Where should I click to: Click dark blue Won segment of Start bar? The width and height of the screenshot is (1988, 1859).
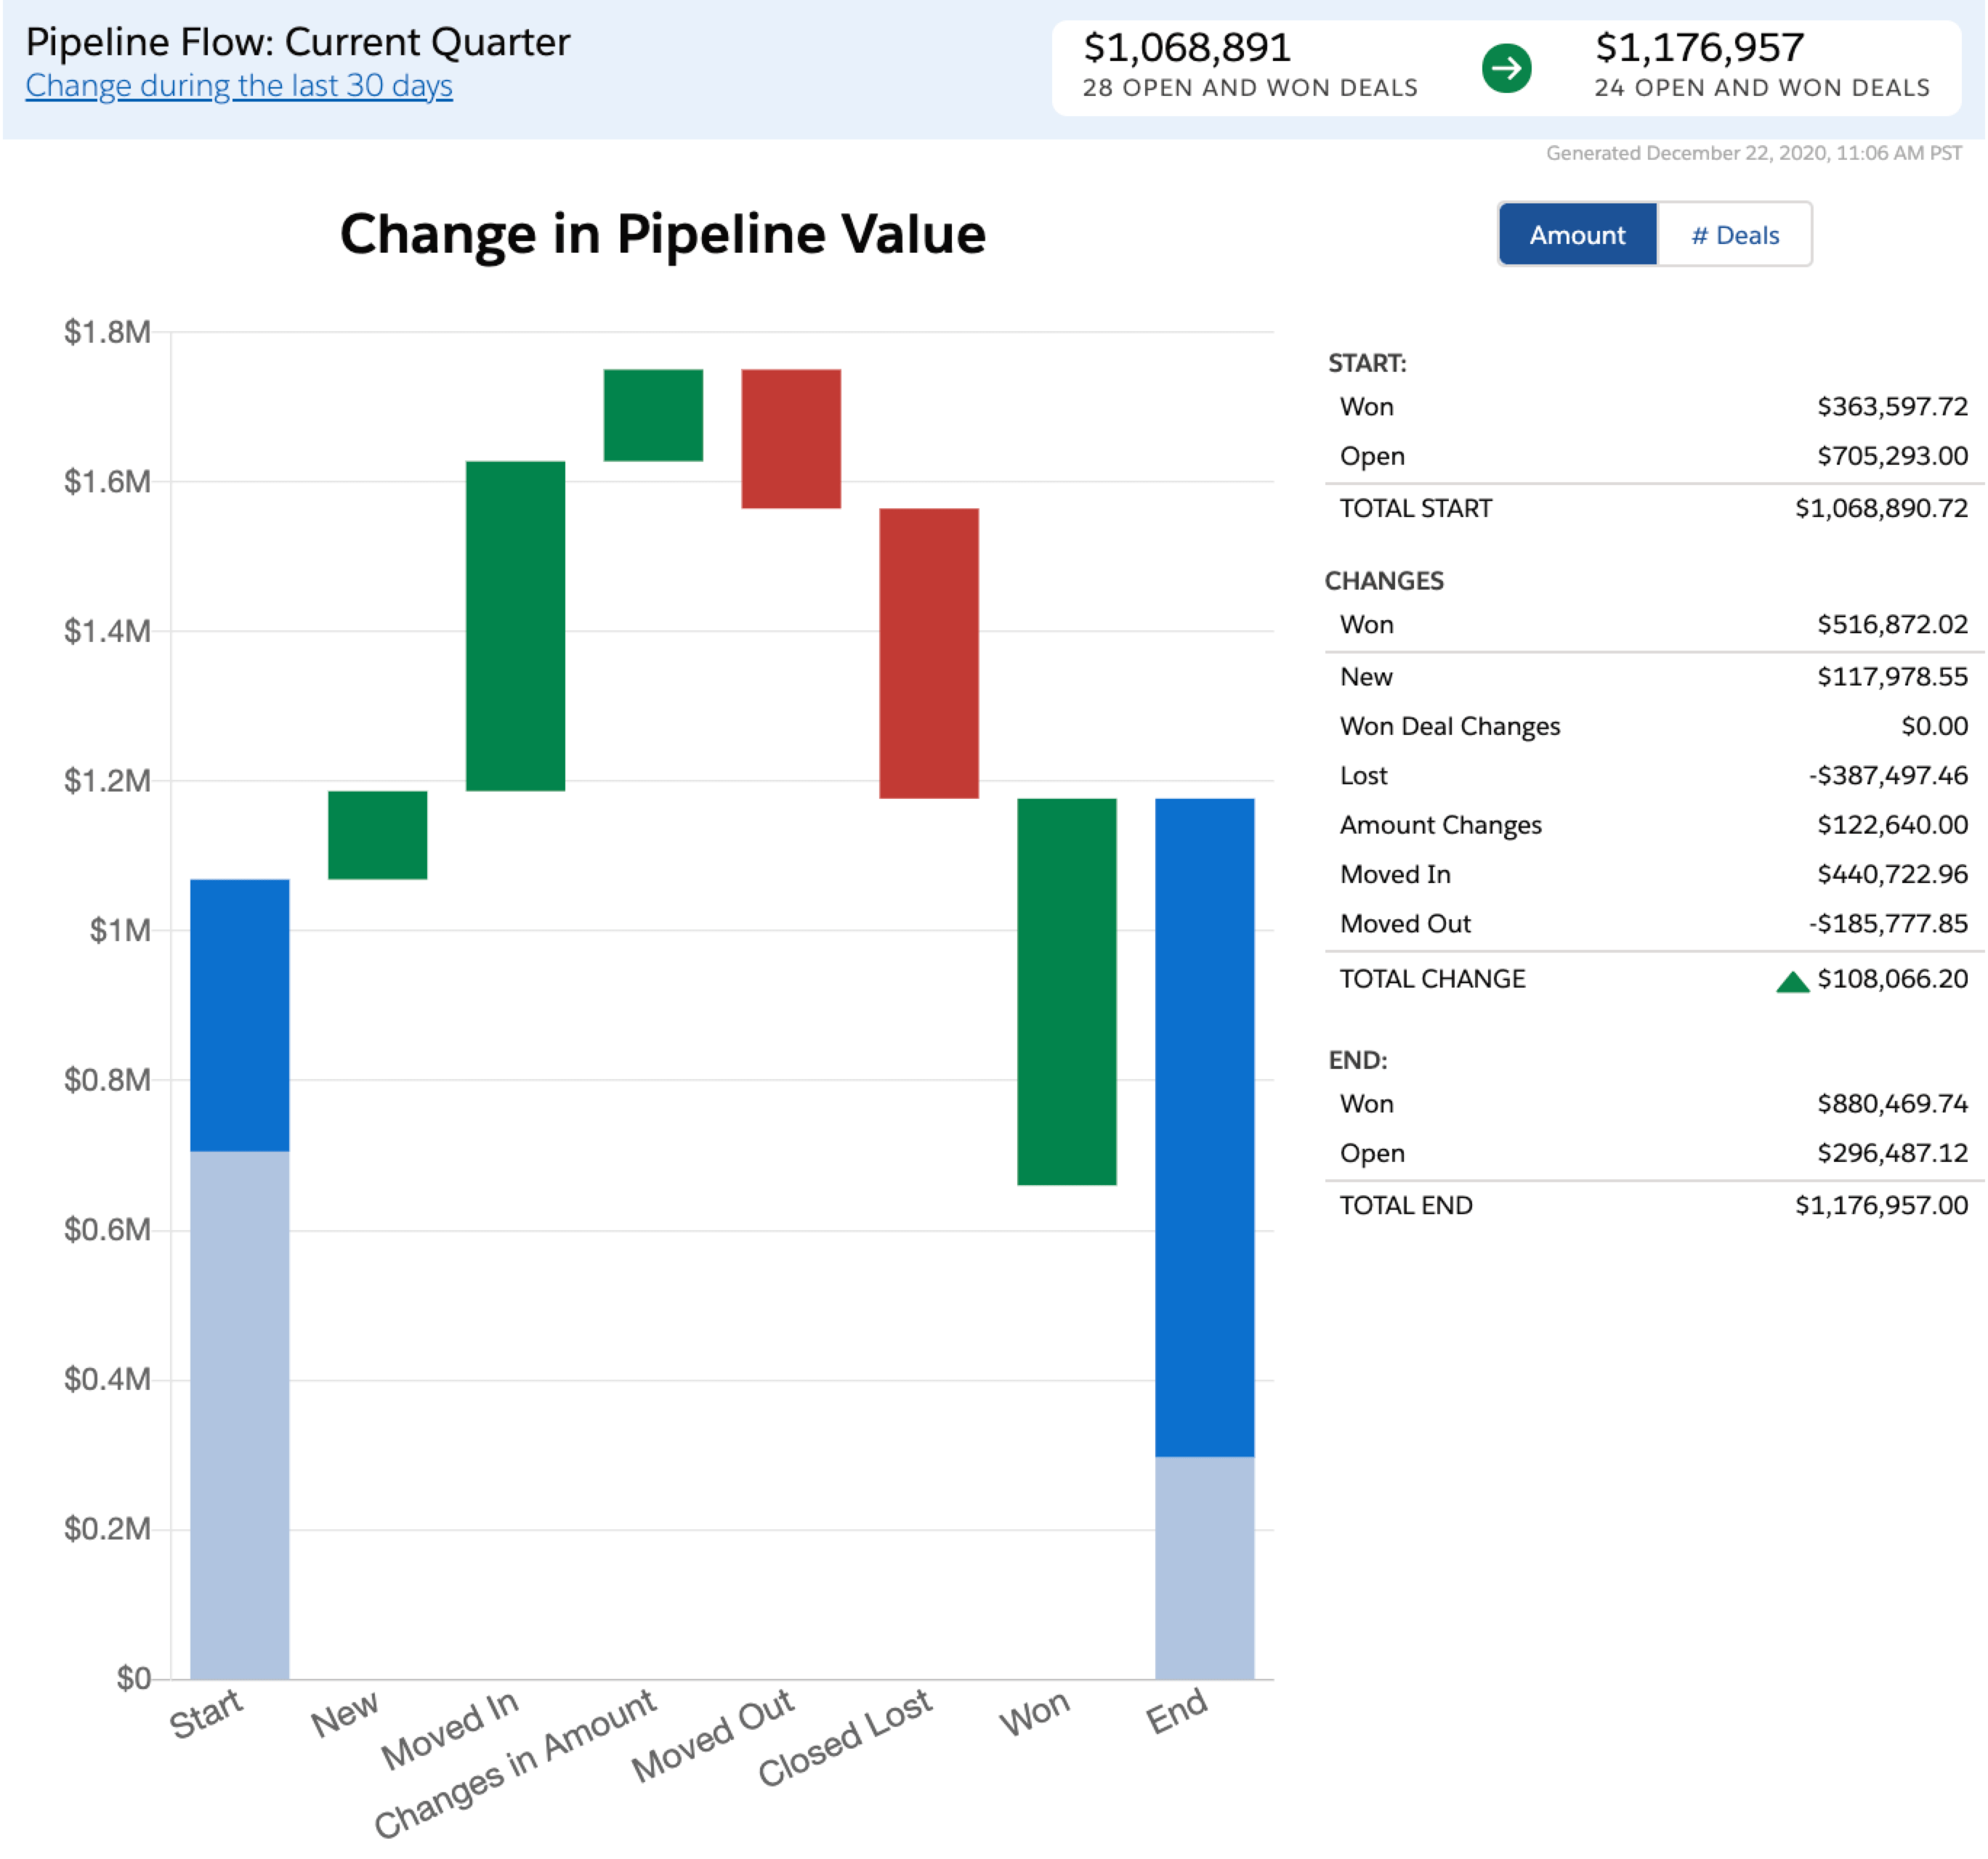[x=239, y=1014]
